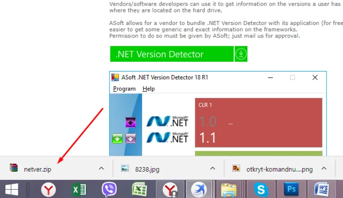
Task: Click the lower Microsoft .NET logo
Action: pos(167,137)
